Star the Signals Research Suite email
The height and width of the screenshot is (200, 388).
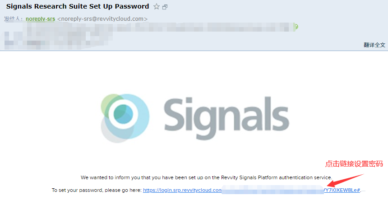click(156, 7)
